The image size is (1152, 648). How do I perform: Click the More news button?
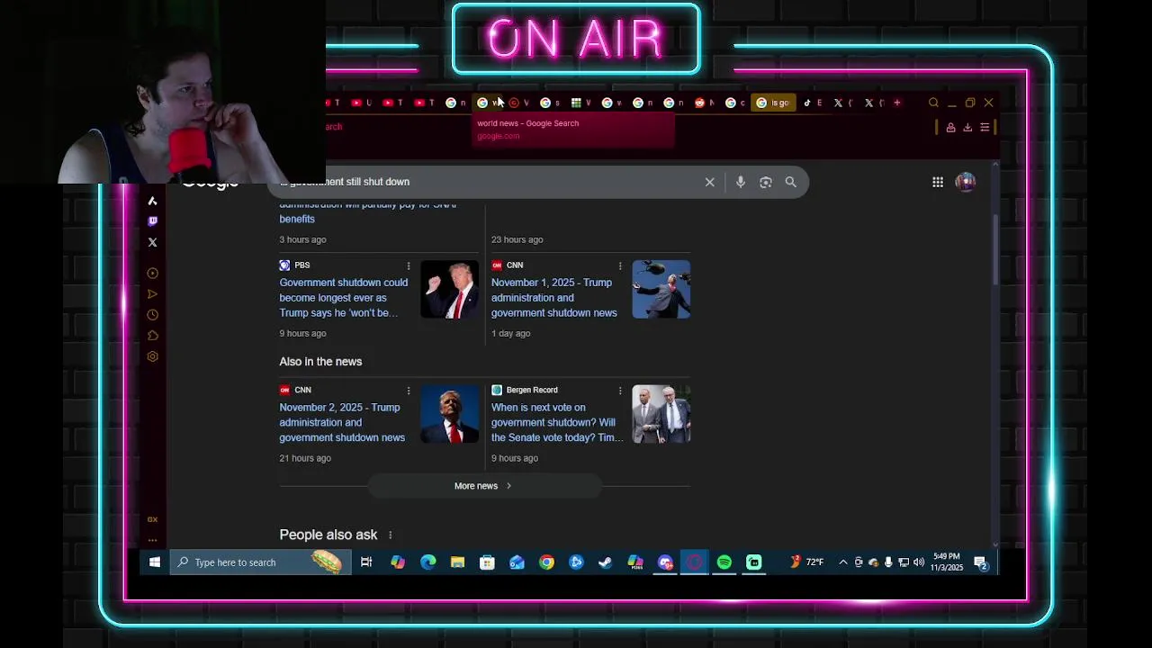[483, 486]
